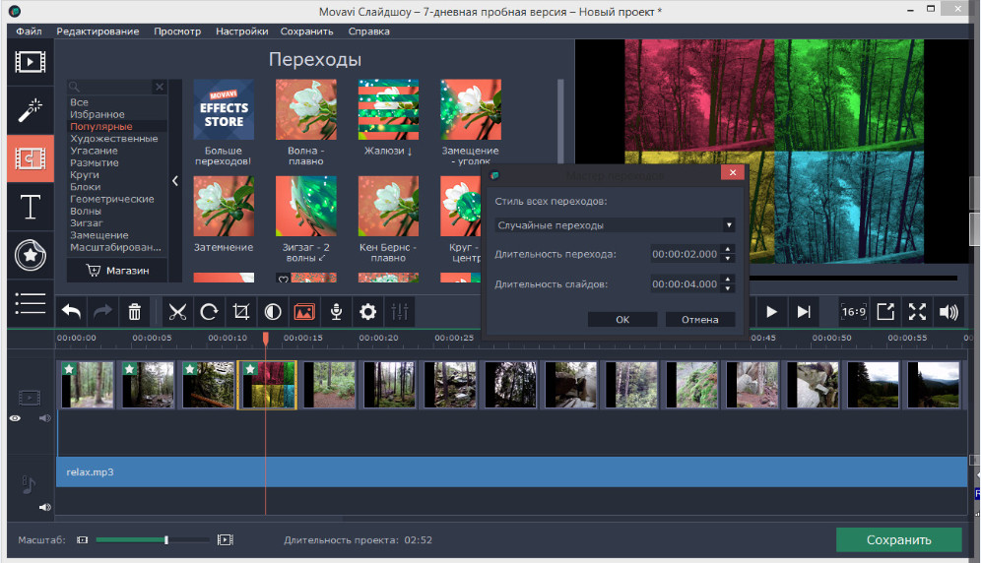Viewport: 981px width, 563px height.
Task: Click Отмена in the dialog
Action: [x=700, y=320]
